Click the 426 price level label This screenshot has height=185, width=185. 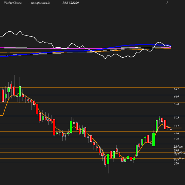click(176, 133)
